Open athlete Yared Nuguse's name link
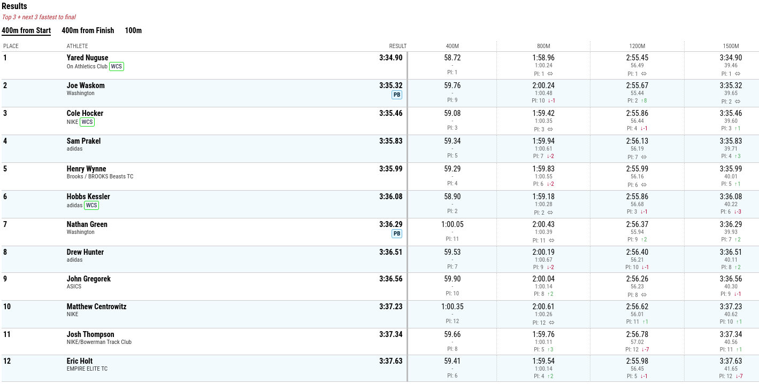Viewport: 759px width, 384px height. (87, 58)
